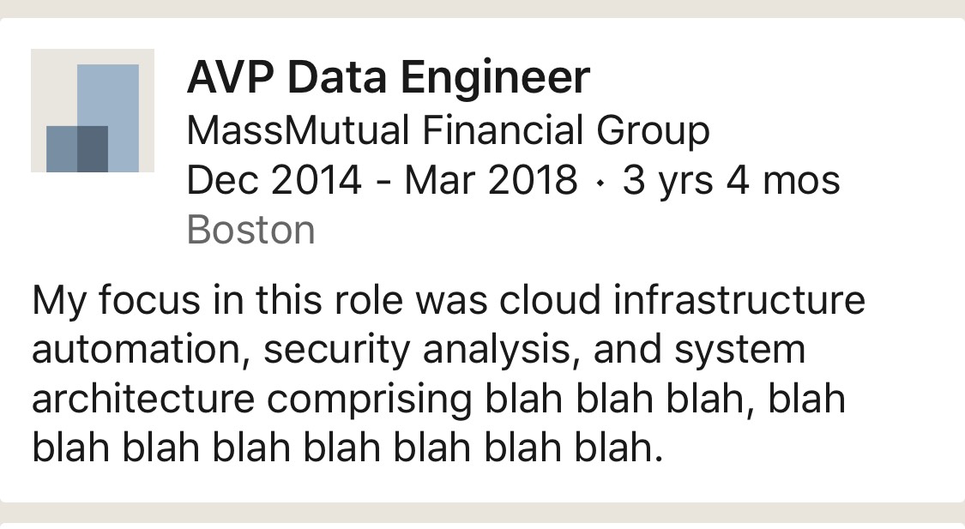
Task: Click the word system in description
Action: coord(739,350)
